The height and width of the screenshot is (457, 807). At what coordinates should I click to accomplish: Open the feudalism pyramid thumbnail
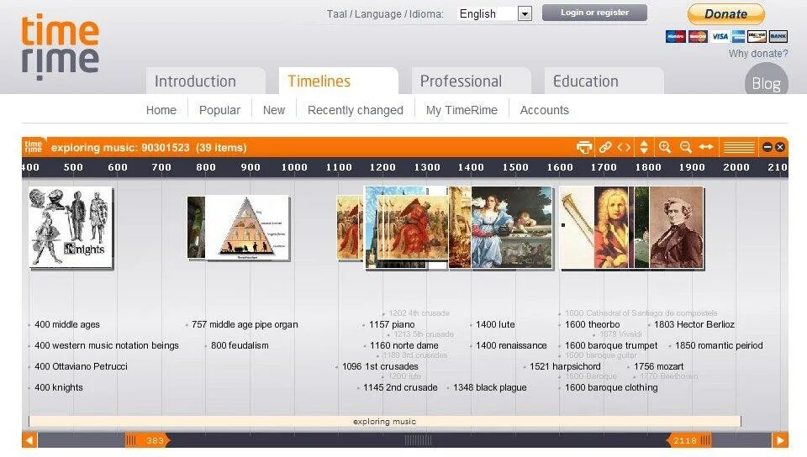(x=247, y=228)
